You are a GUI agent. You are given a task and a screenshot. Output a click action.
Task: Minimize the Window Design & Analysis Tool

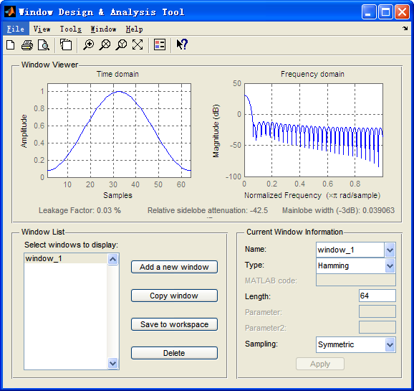(369, 12)
